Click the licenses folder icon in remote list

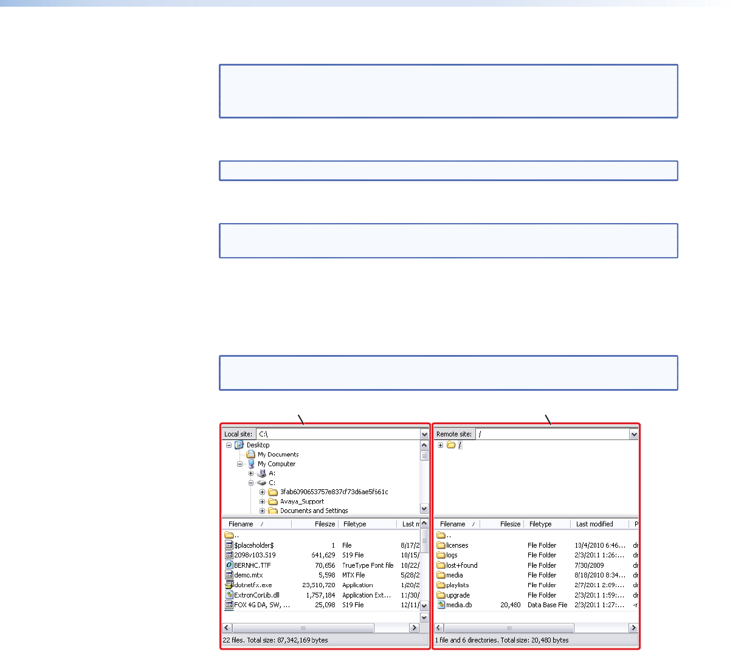(441, 545)
